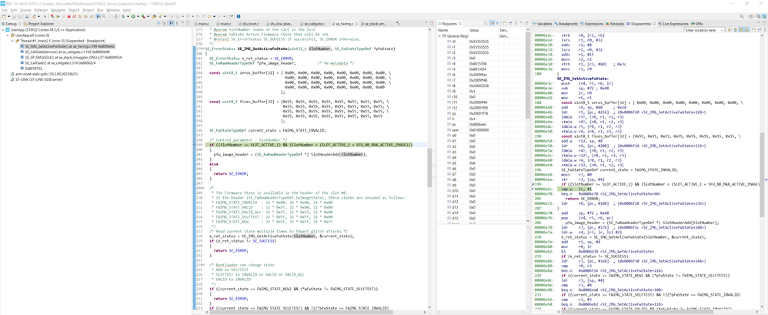Image resolution: width=768 pixels, height=315 pixels.
Task: Click the New file icon in toolbar
Action: pyautogui.click(x=4, y=17)
